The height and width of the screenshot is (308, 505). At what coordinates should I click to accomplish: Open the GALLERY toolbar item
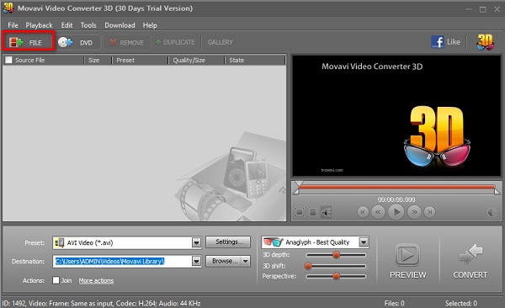220,42
